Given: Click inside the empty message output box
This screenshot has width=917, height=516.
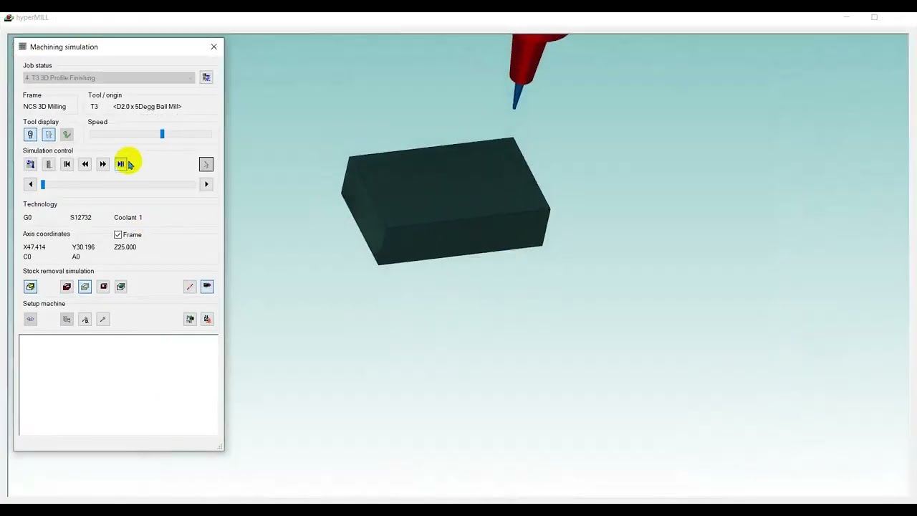Looking at the screenshot, I should pyautogui.click(x=119, y=385).
